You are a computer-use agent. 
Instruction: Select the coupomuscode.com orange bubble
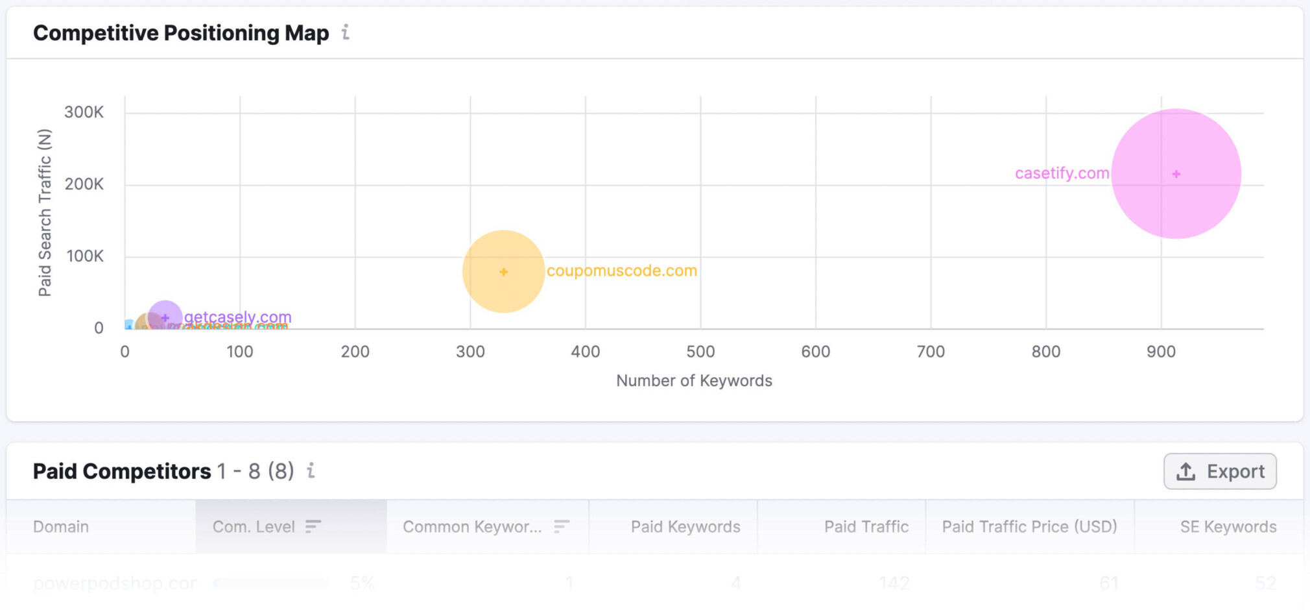click(x=503, y=271)
